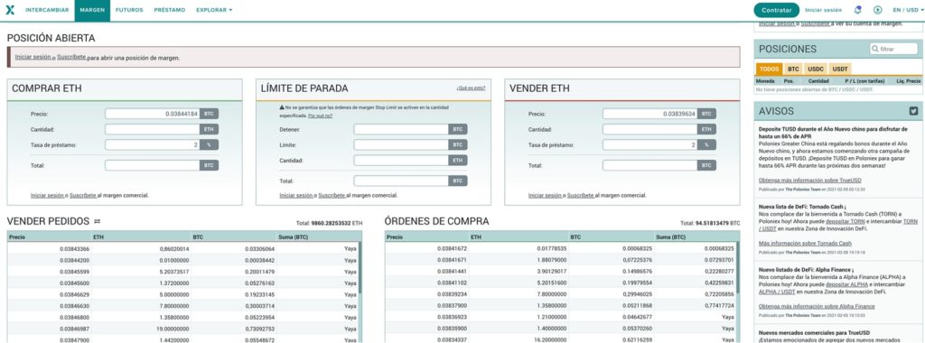The image size is (925, 343).
Task: Select the USDC positions tab
Action: point(816,69)
